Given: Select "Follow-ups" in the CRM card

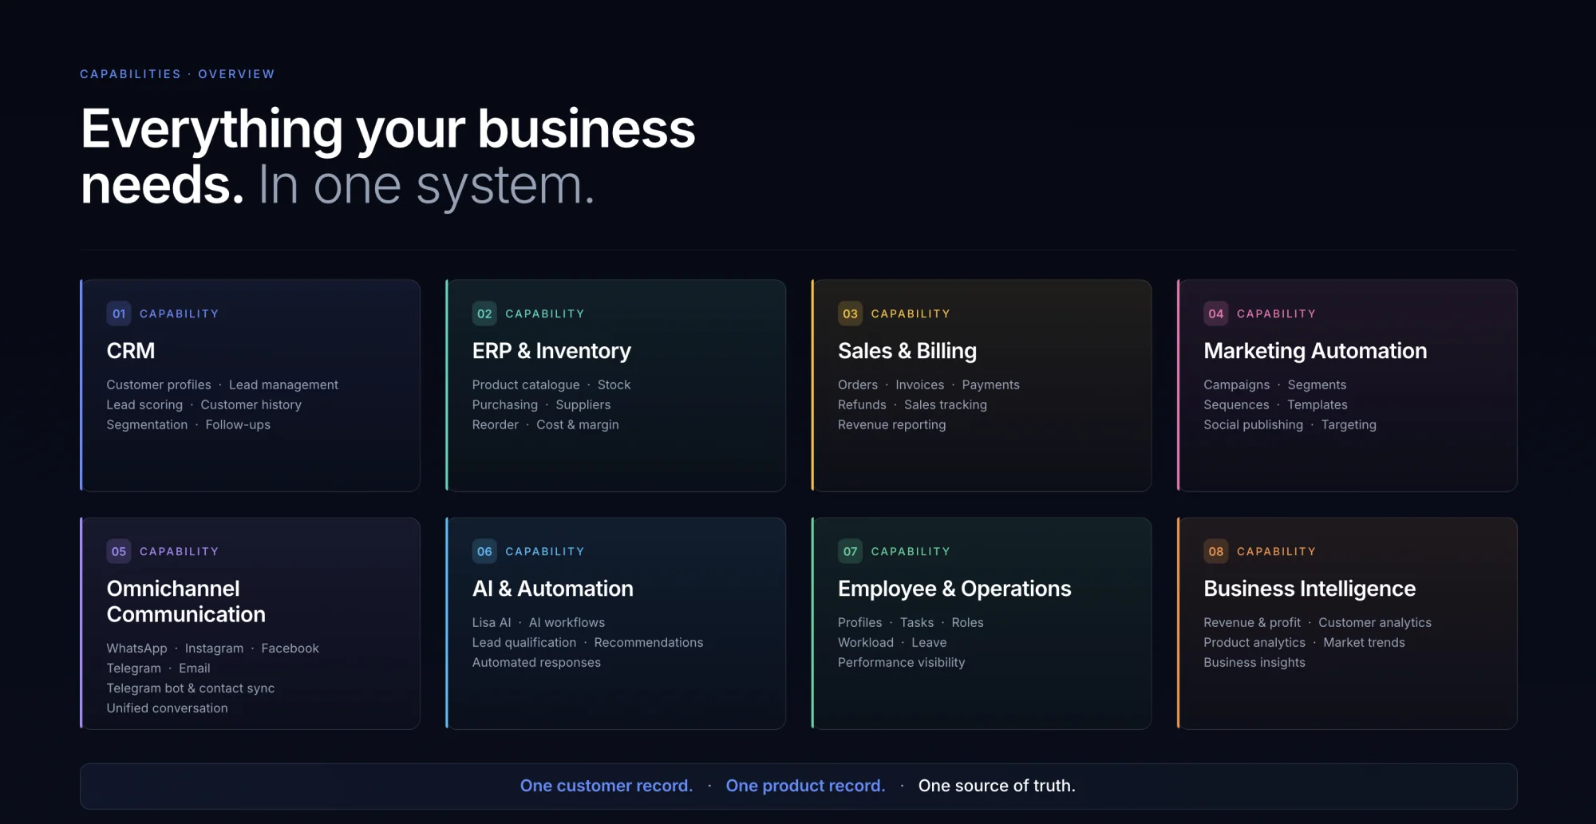Looking at the screenshot, I should [x=238, y=424].
